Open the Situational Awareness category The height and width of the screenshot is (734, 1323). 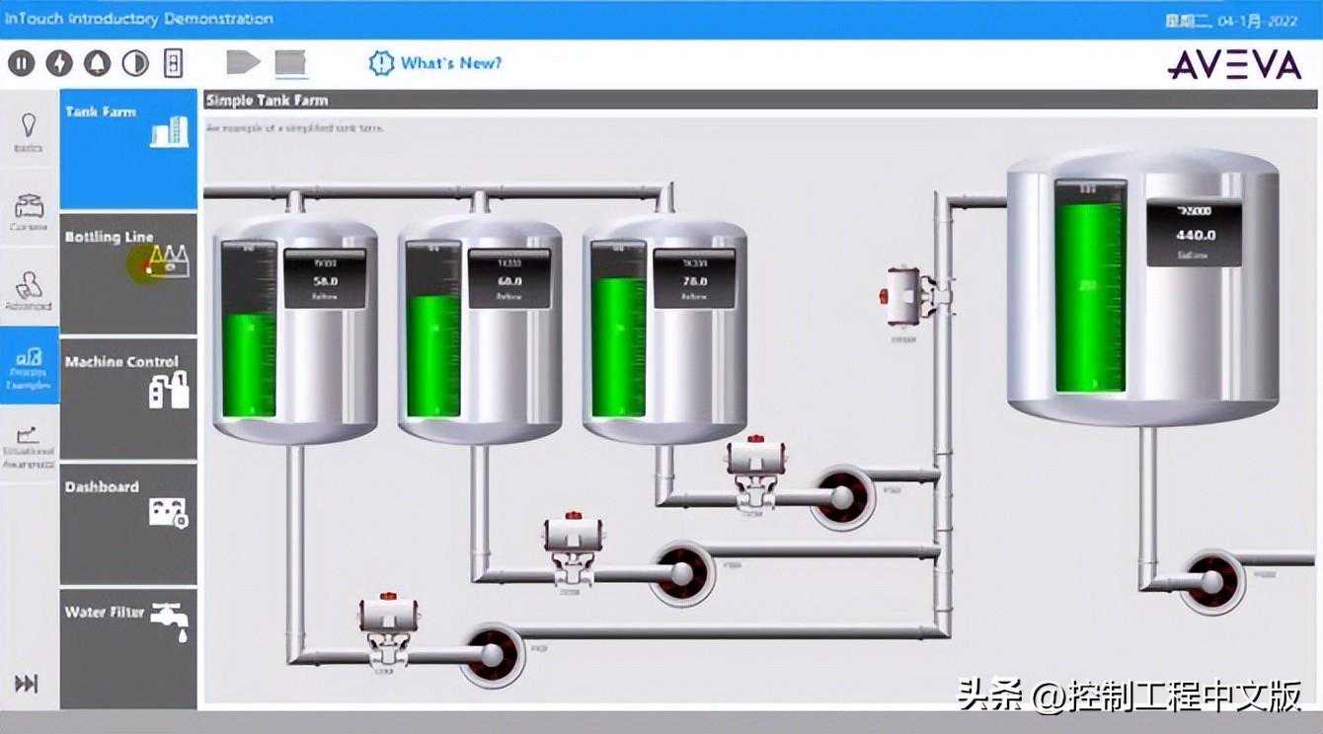pos(29,447)
